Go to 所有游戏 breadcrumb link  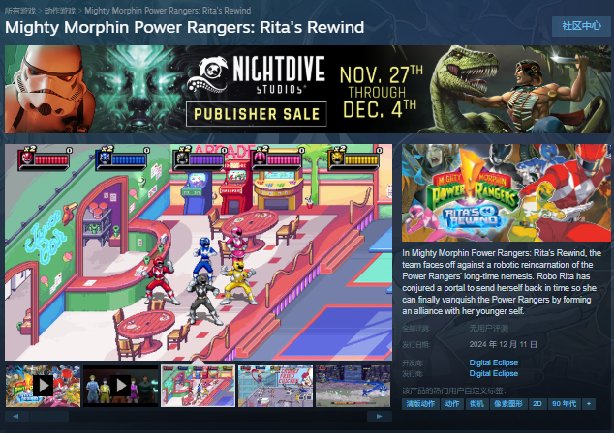pyautogui.click(x=20, y=11)
